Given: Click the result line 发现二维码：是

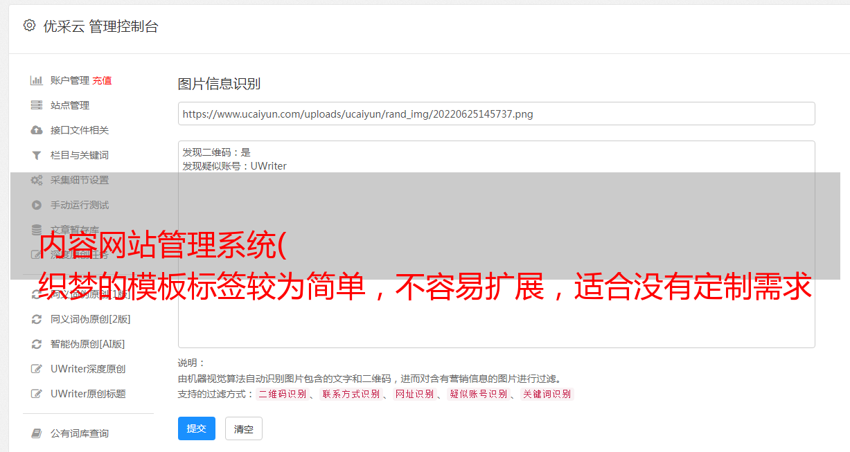Looking at the screenshot, I should (x=217, y=152).
